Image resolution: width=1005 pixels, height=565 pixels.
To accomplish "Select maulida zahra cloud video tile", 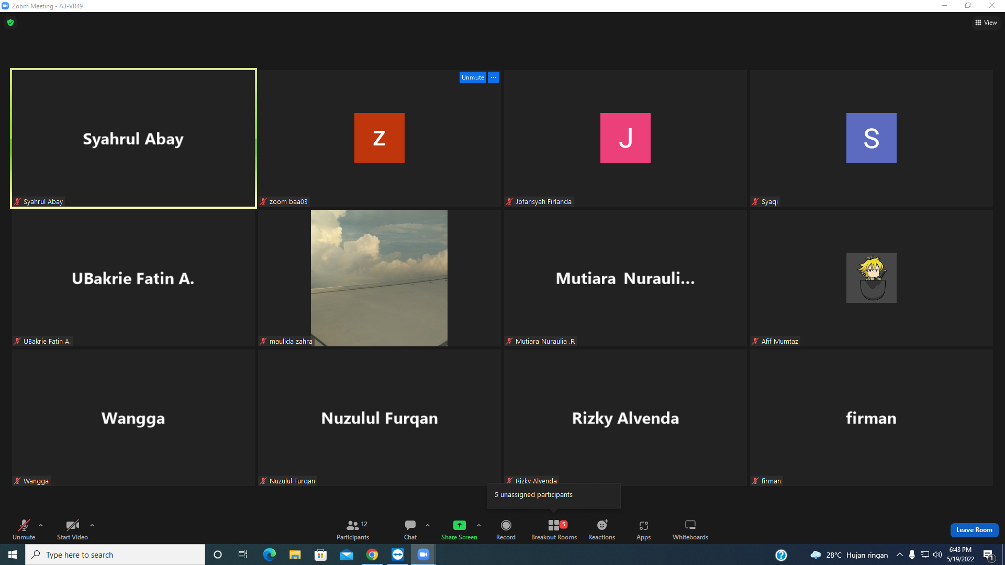I will [x=379, y=278].
